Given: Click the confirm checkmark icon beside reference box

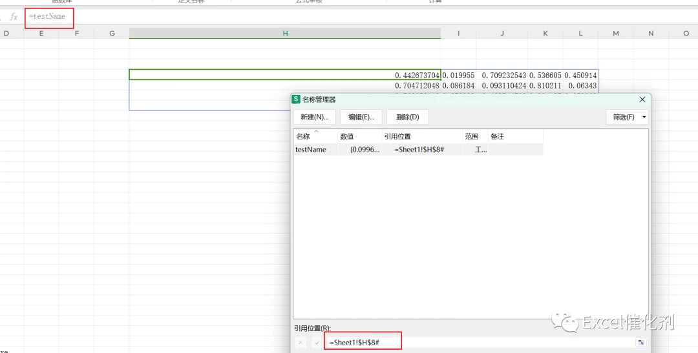Looking at the screenshot, I should pyautogui.click(x=317, y=342).
